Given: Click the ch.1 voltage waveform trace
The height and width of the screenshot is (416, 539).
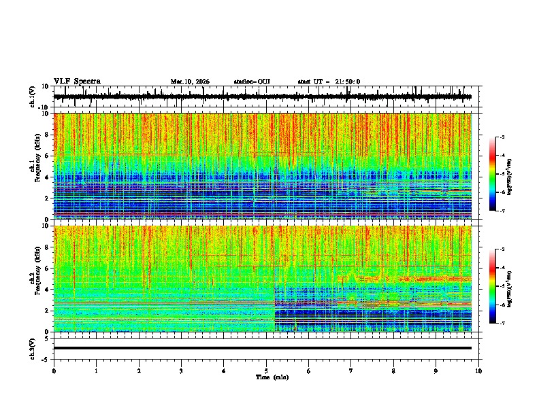Looking at the screenshot, I should (x=262, y=97).
